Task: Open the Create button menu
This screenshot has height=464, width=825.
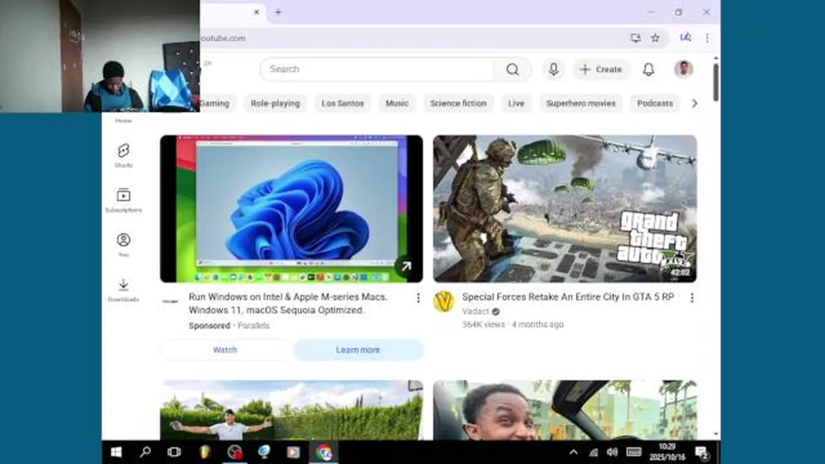Action: click(601, 69)
